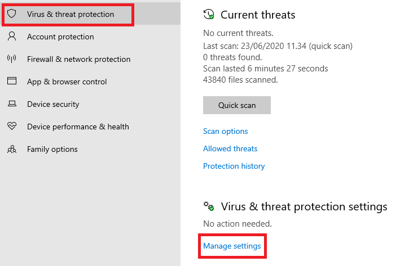The image size is (400, 266).
Task: Click the shield icon for Virus & threat protection
Action: tap(12, 14)
